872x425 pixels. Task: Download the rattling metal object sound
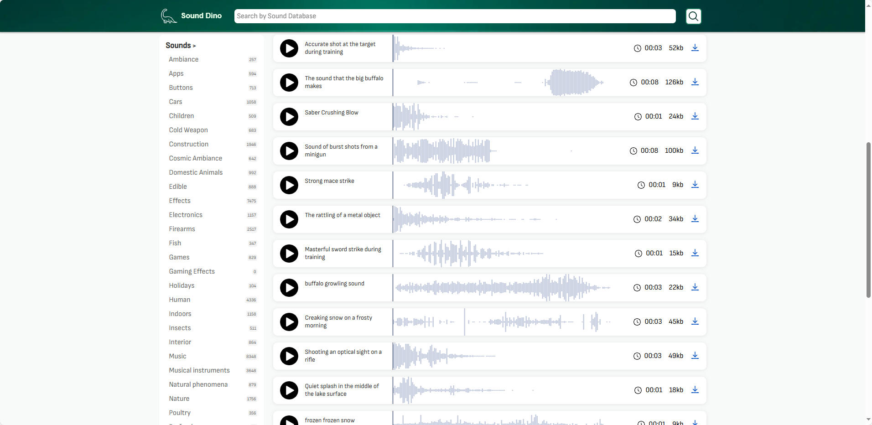695,219
